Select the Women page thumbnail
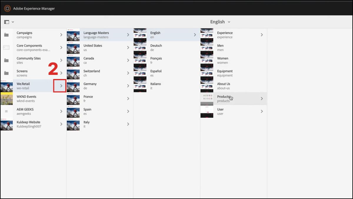 [x=207, y=60]
